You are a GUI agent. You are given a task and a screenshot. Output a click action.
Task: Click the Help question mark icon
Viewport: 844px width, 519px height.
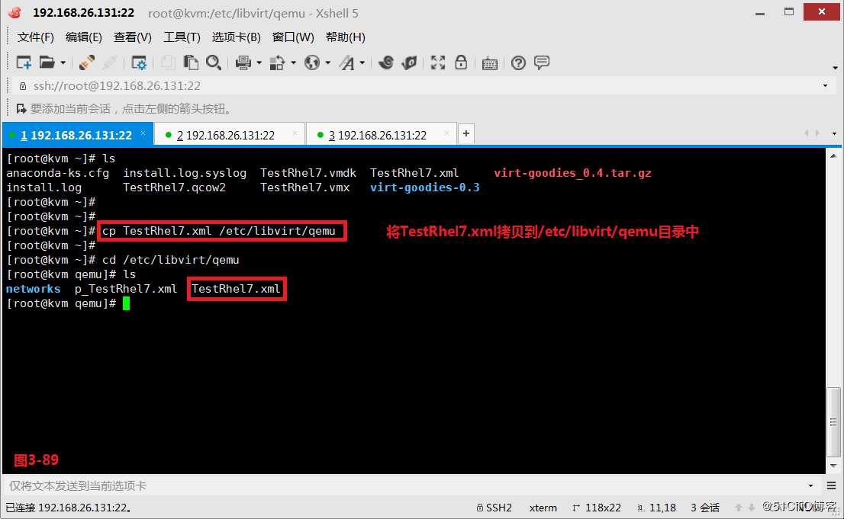point(518,63)
